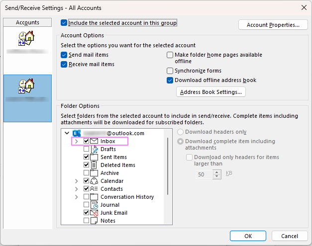Screen dimensions: 312x246
Task: Click the Inbox envelope icon
Action: (x=94, y=141)
